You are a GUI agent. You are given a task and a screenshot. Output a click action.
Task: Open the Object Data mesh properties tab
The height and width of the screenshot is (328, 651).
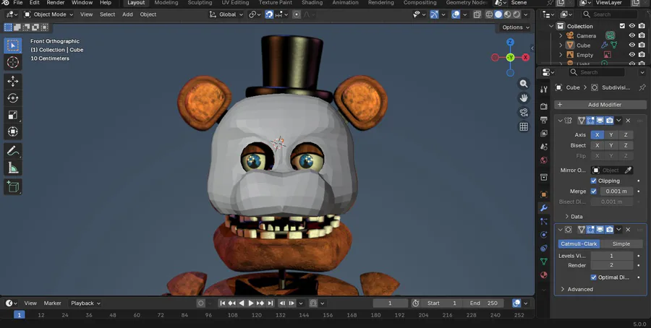543,262
